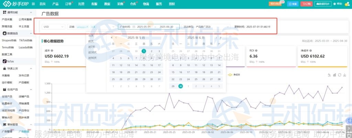
Task: Expand the 店铺 store selector dropdown arrow
Action: tap(113, 27)
